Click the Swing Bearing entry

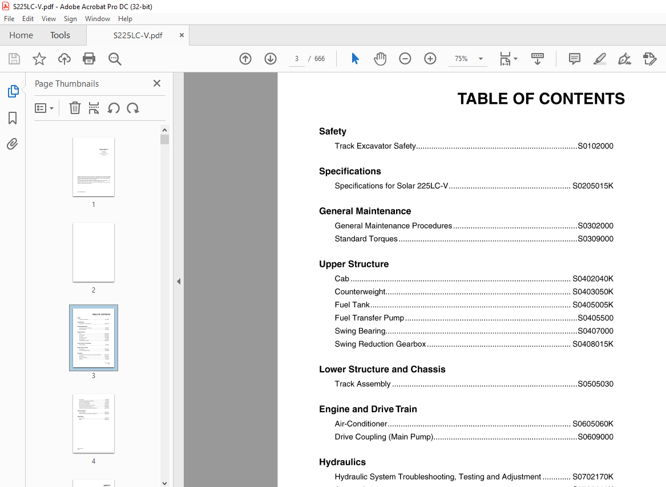[x=474, y=331]
